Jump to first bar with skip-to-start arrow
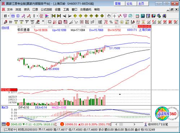The width and height of the screenshot is (180, 133). [x=53, y=16]
